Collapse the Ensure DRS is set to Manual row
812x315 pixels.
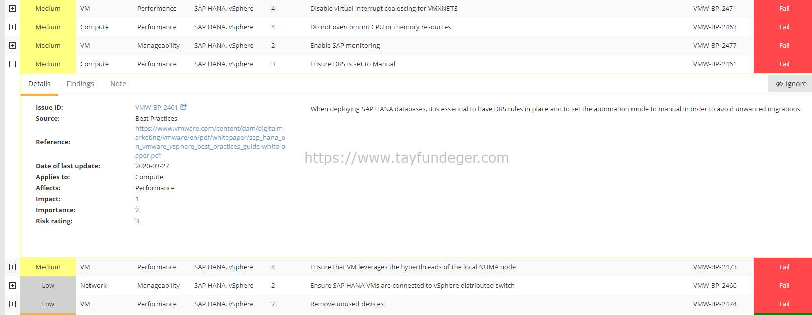click(x=13, y=64)
